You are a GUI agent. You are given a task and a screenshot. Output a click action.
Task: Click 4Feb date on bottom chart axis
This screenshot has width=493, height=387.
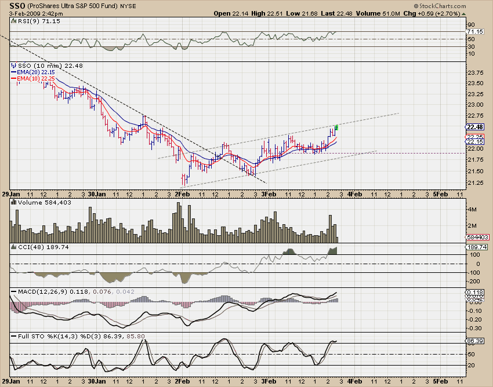pos(354,381)
